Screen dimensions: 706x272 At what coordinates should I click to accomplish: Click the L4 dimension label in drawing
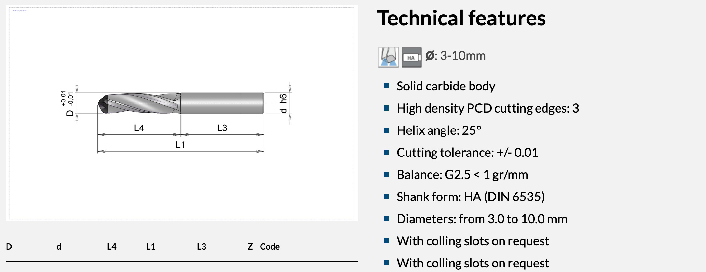pos(139,128)
